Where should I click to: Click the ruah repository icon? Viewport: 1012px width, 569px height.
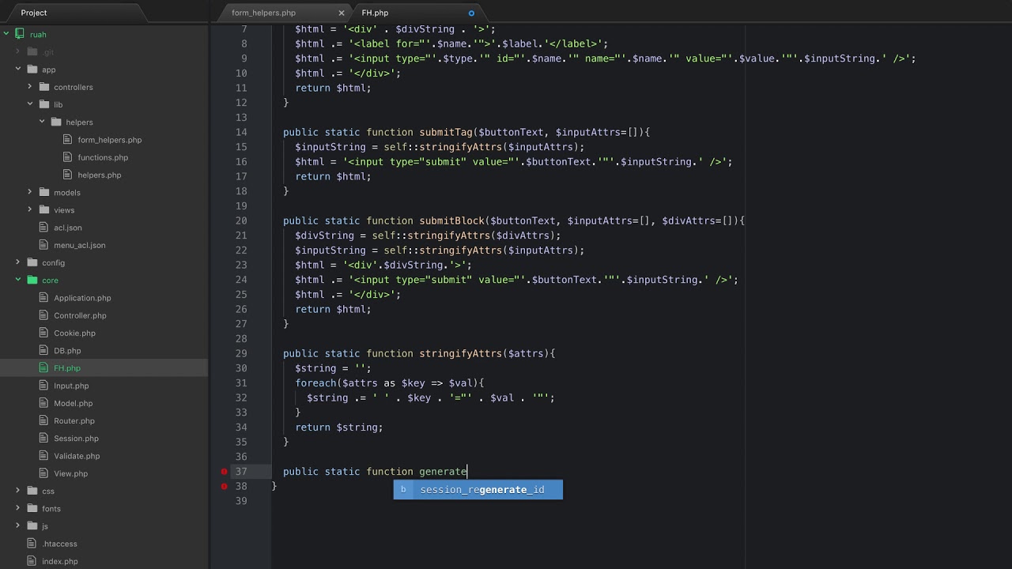(x=20, y=34)
